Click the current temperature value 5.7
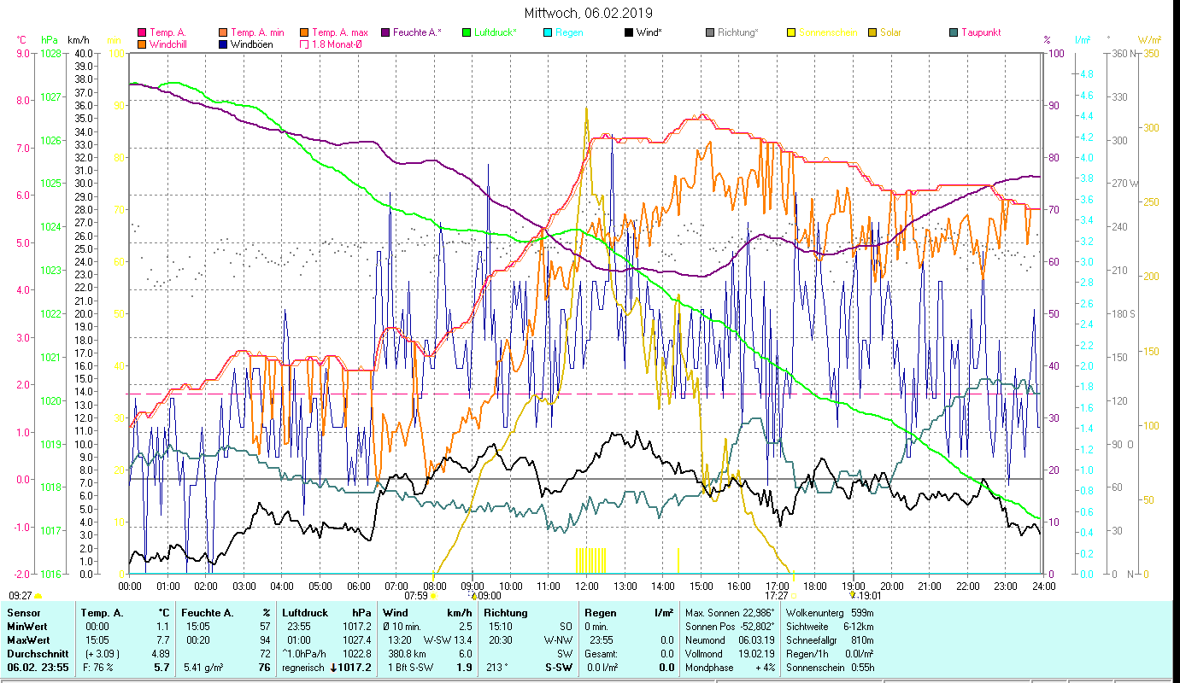This screenshot has width=1180, height=683. tap(161, 668)
